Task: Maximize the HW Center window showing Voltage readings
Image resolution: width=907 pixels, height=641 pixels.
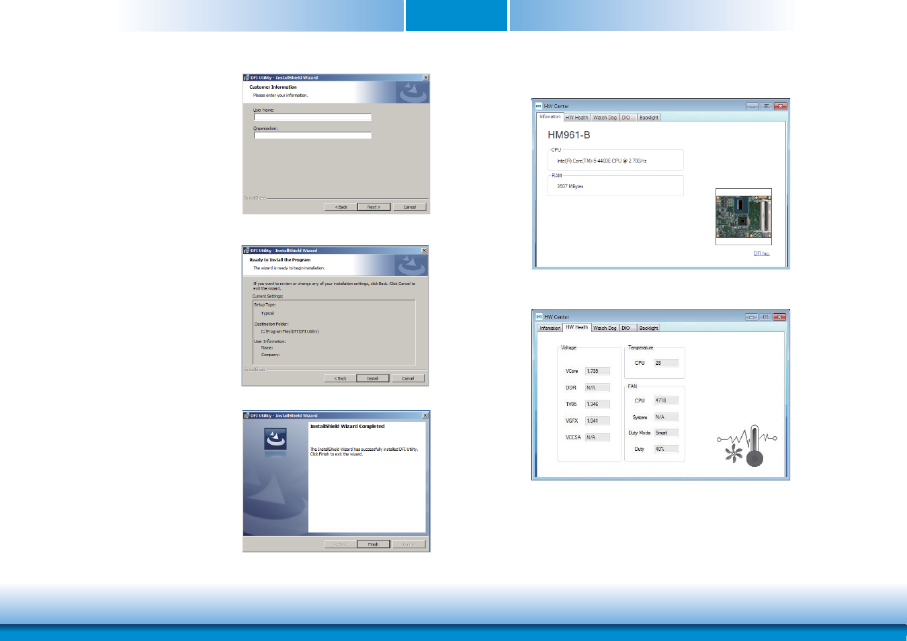Action: click(x=765, y=316)
